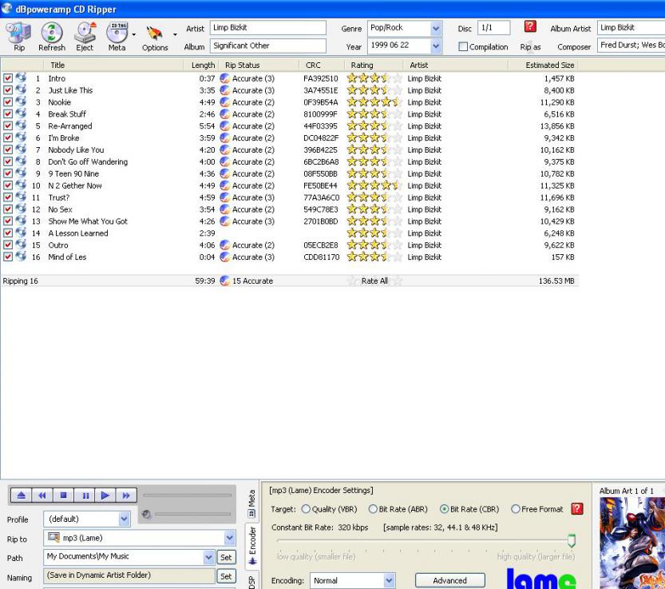The image size is (665, 589).
Task: Switch to the DSP vertical tab
Action: tap(253, 581)
